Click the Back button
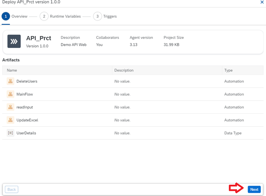The image size is (266, 196). [x=12, y=189]
